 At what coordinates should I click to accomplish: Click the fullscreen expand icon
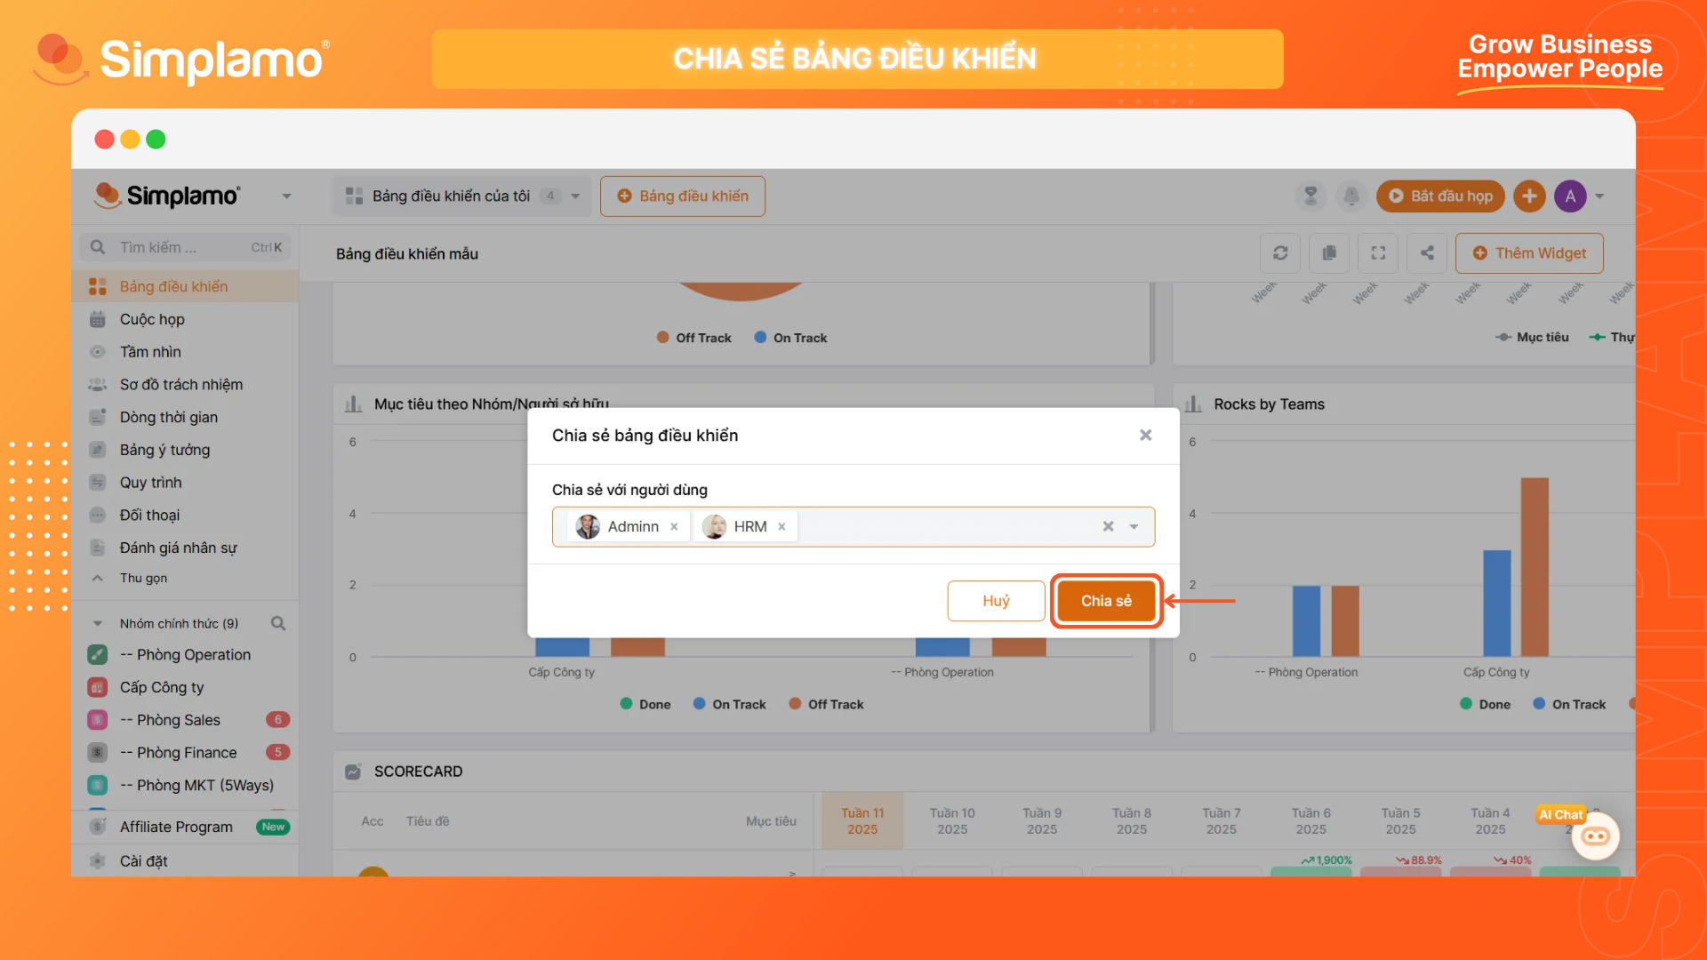(1378, 253)
